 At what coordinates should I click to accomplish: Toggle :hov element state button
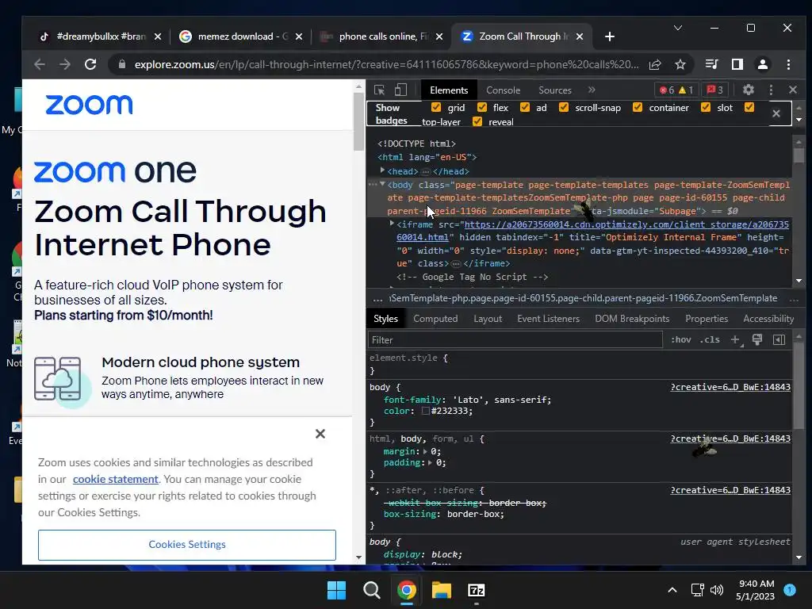pos(681,339)
